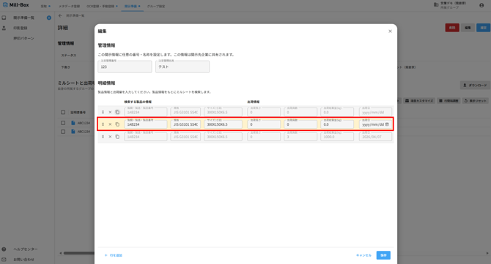Click the blue 確定 button at top right
Image resolution: width=491 pixels, height=264 pixels.
point(483,28)
